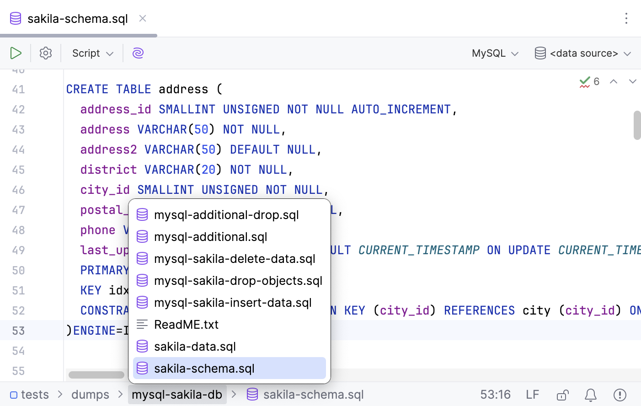The width and height of the screenshot is (641, 406).
Task: Click the tests breadcrumb in navigation bar
Action: (x=35, y=395)
